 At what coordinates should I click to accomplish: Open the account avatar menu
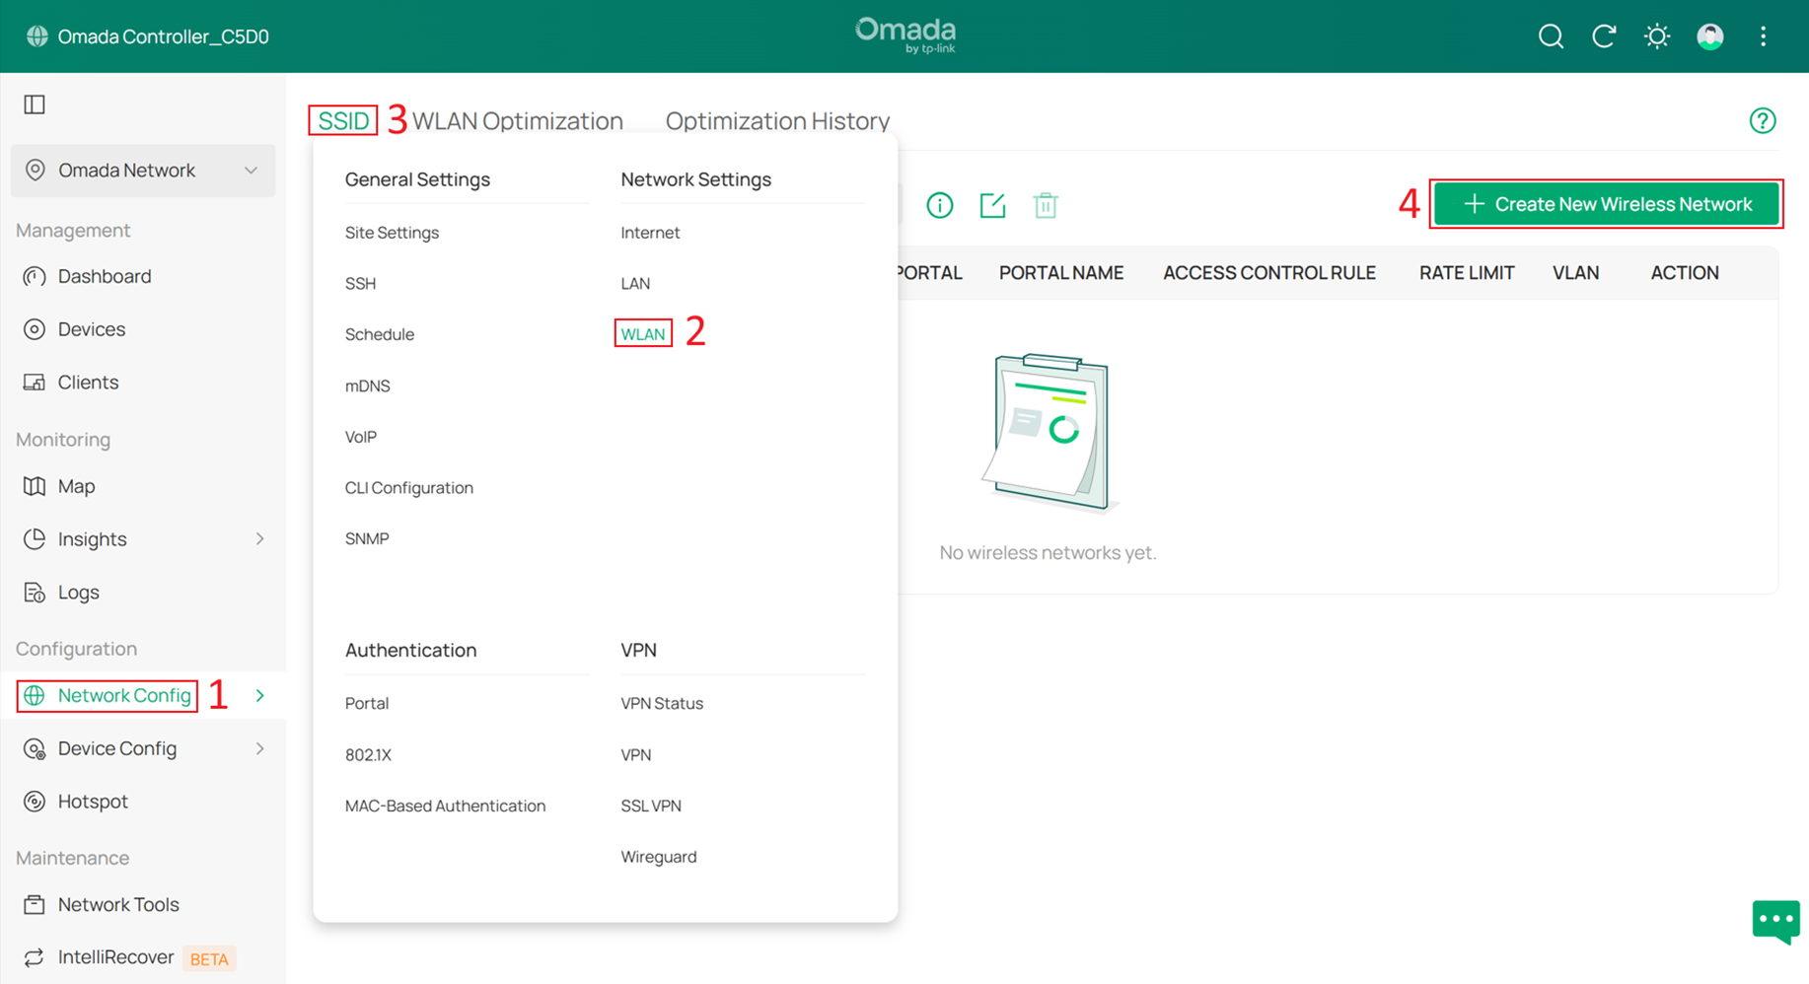click(1709, 35)
